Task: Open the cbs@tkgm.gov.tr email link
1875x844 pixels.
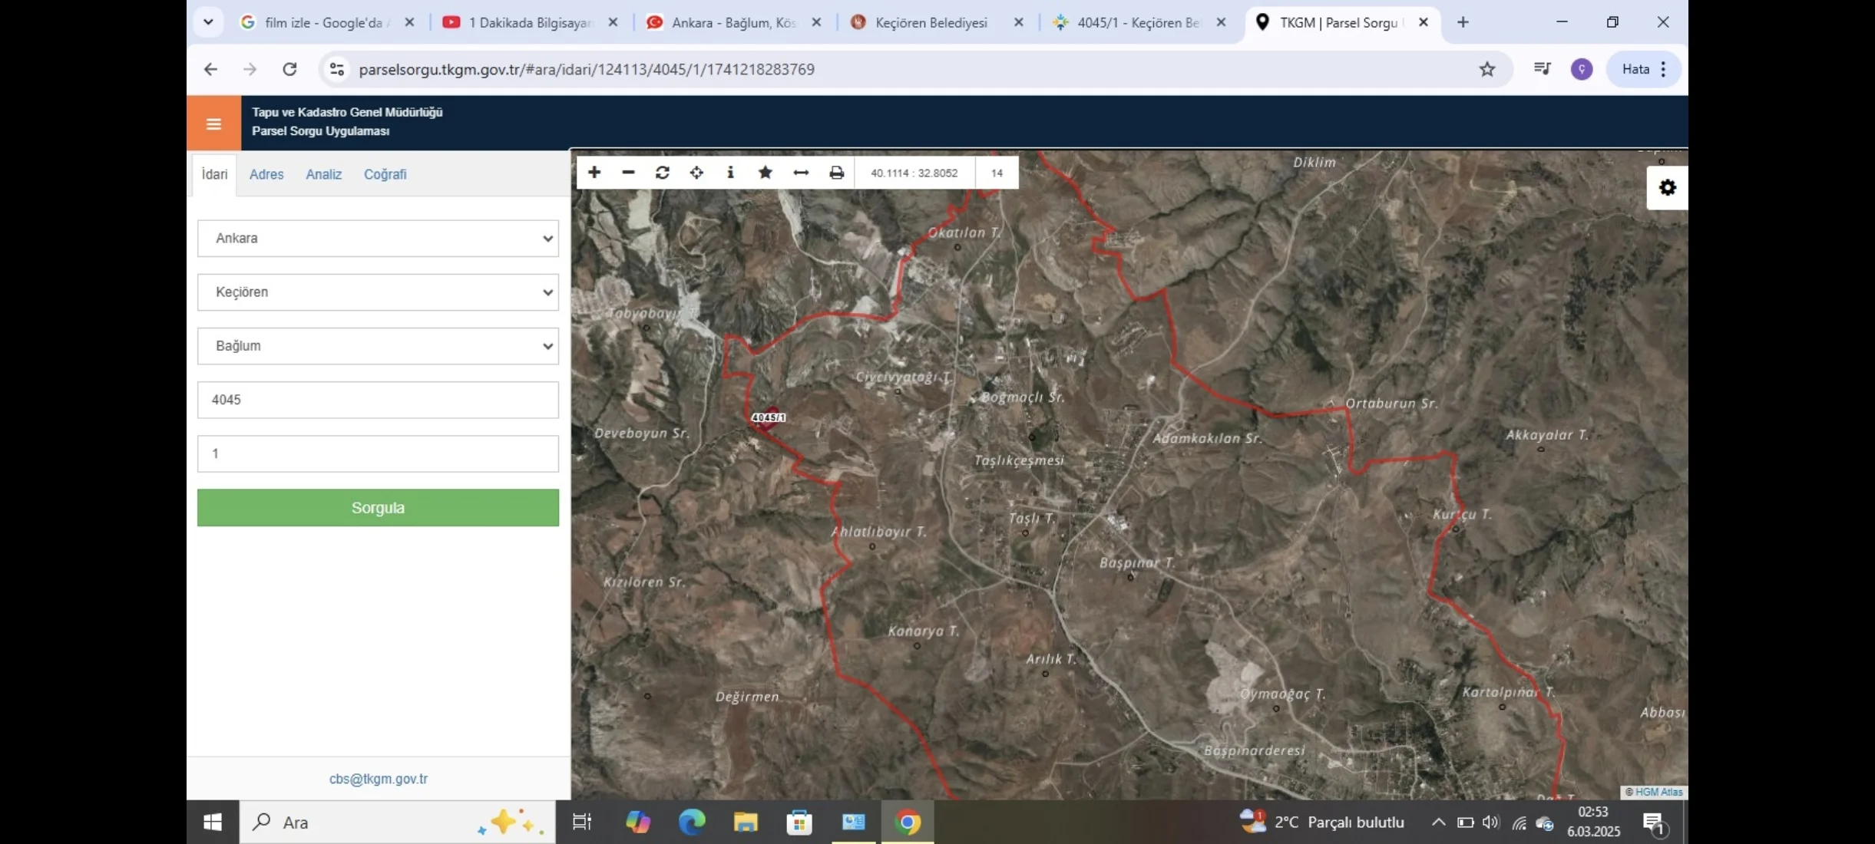Action: tap(379, 778)
